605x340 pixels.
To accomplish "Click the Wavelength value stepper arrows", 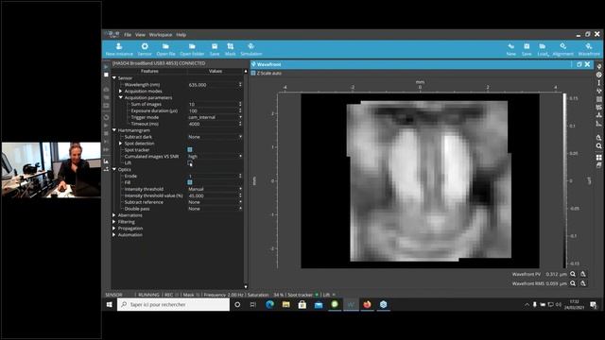I will click(240, 85).
